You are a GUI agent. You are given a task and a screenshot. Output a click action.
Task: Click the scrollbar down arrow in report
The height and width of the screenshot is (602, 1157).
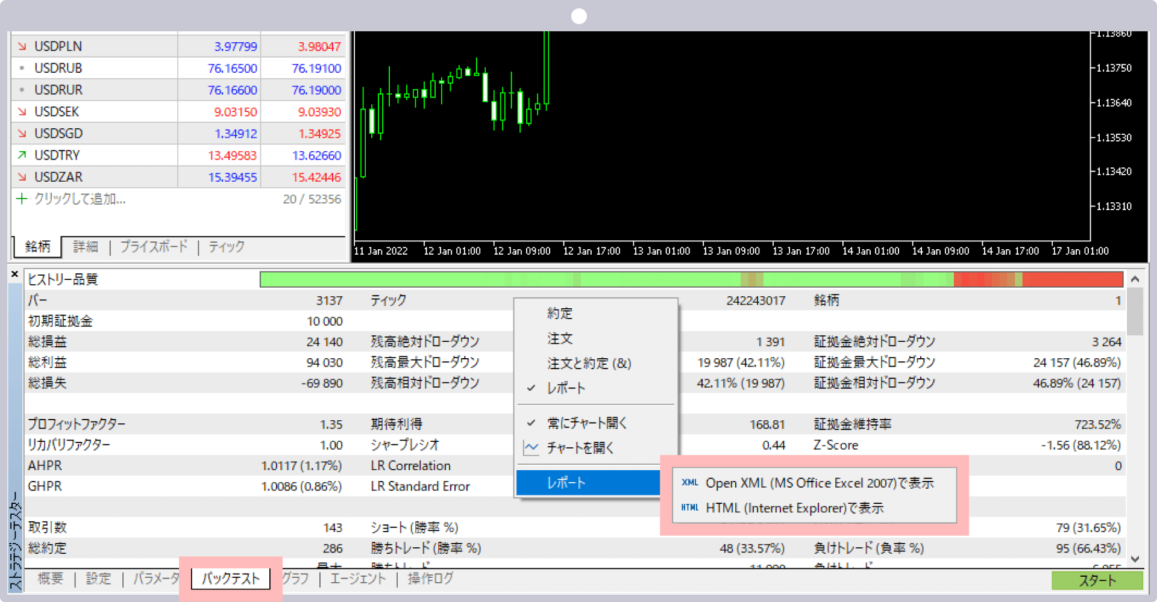tap(1135, 559)
